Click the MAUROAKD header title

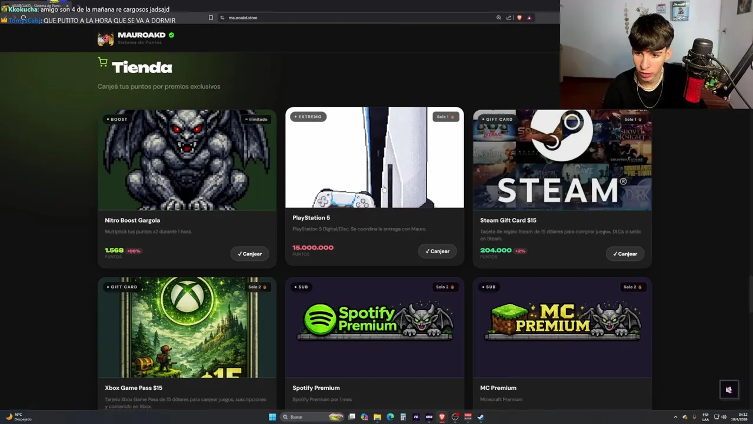tap(141, 35)
